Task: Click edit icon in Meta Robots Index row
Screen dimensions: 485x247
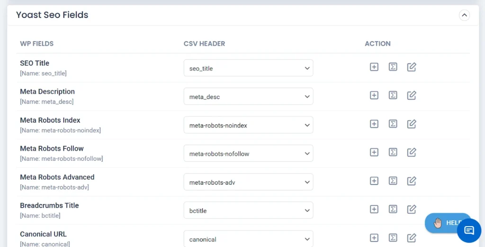Action: 412,124
